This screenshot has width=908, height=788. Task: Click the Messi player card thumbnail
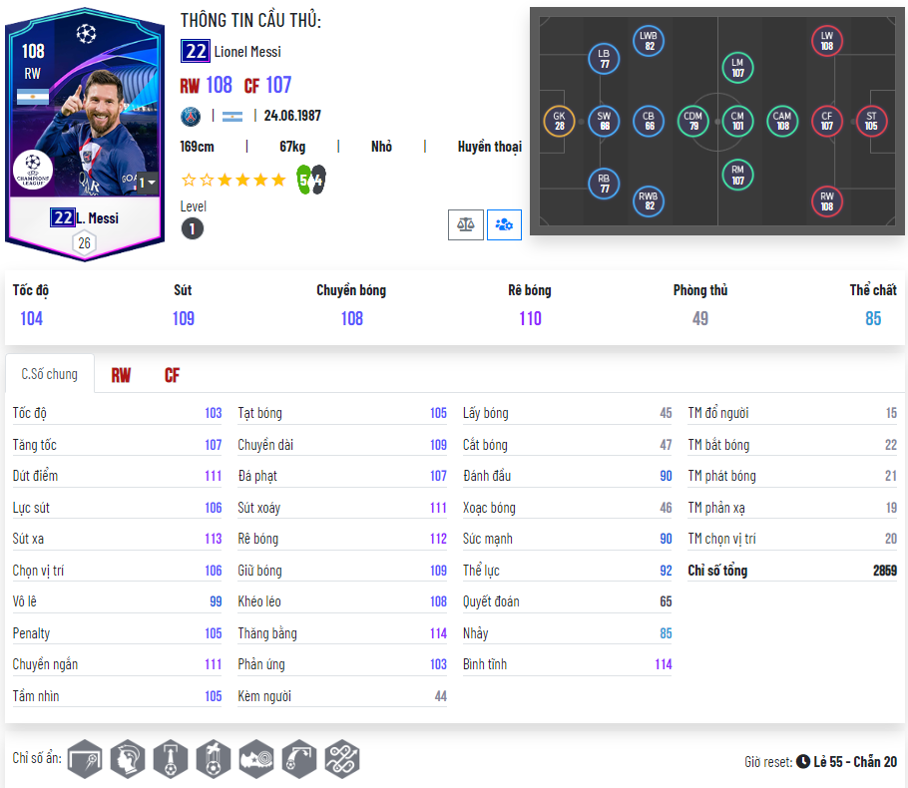tap(85, 135)
